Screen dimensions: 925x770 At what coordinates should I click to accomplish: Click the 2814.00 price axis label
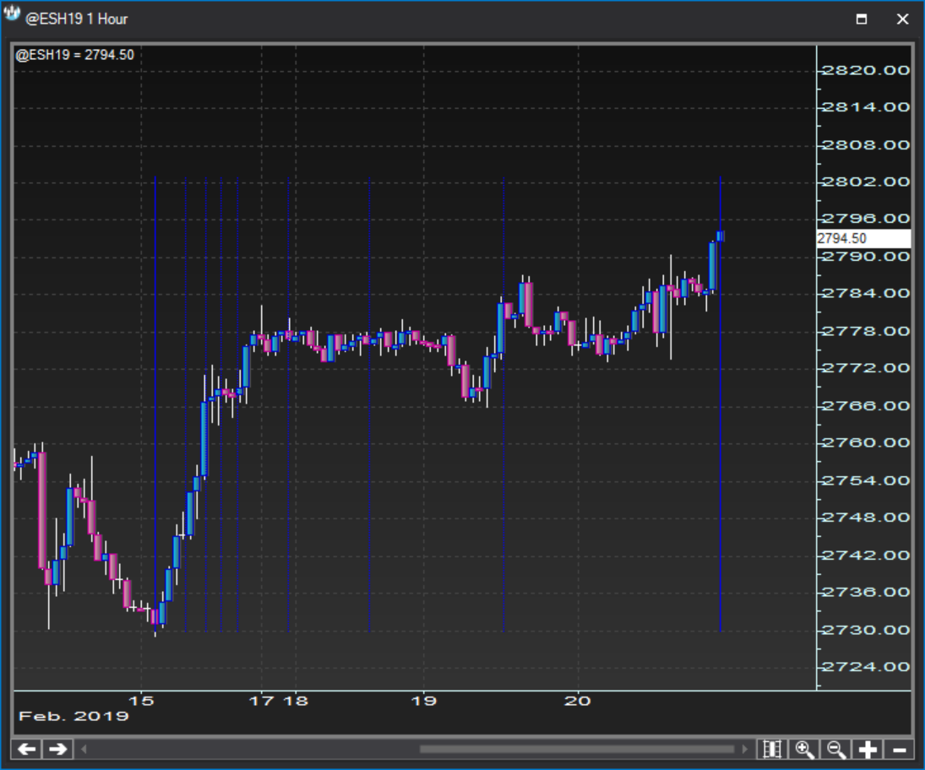click(x=866, y=106)
